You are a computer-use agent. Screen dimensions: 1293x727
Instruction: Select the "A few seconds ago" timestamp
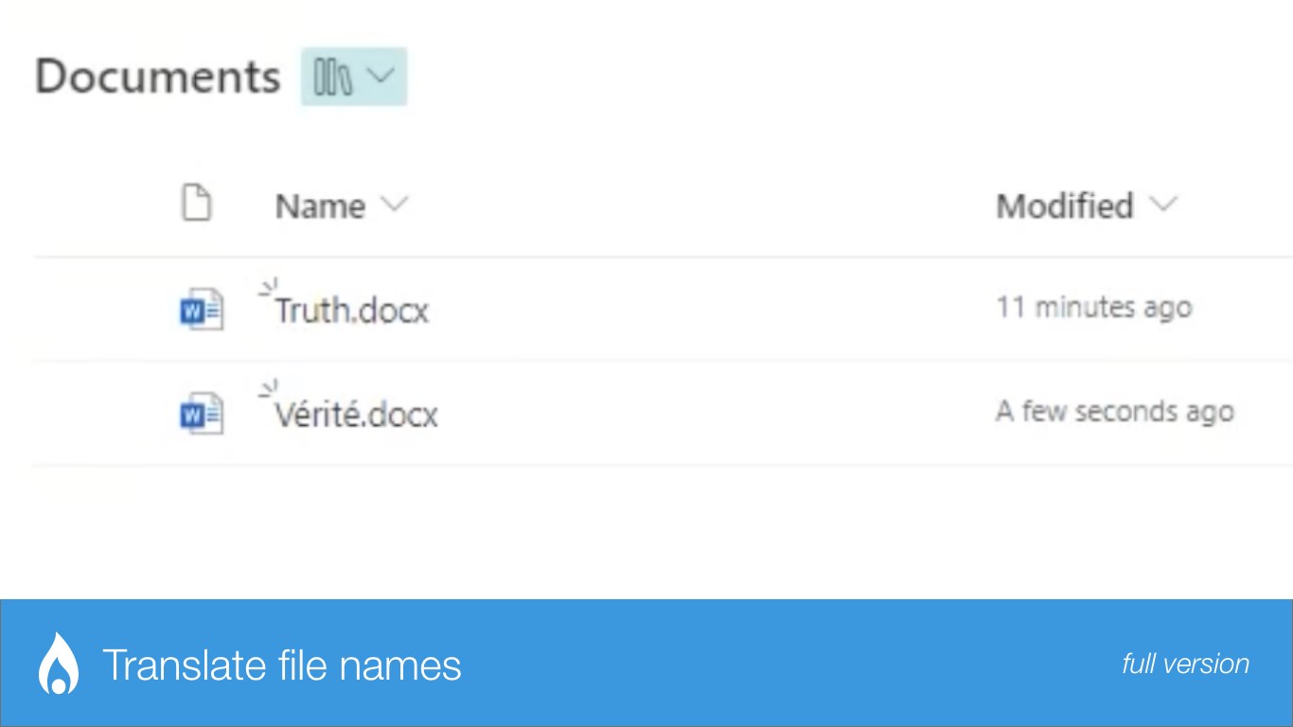(1114, 412)
